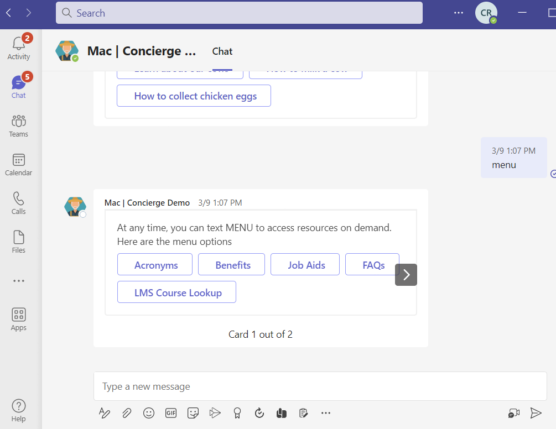Click the Acronyms menu option
The image size is (556, 429).
click(x=155, y=264)
